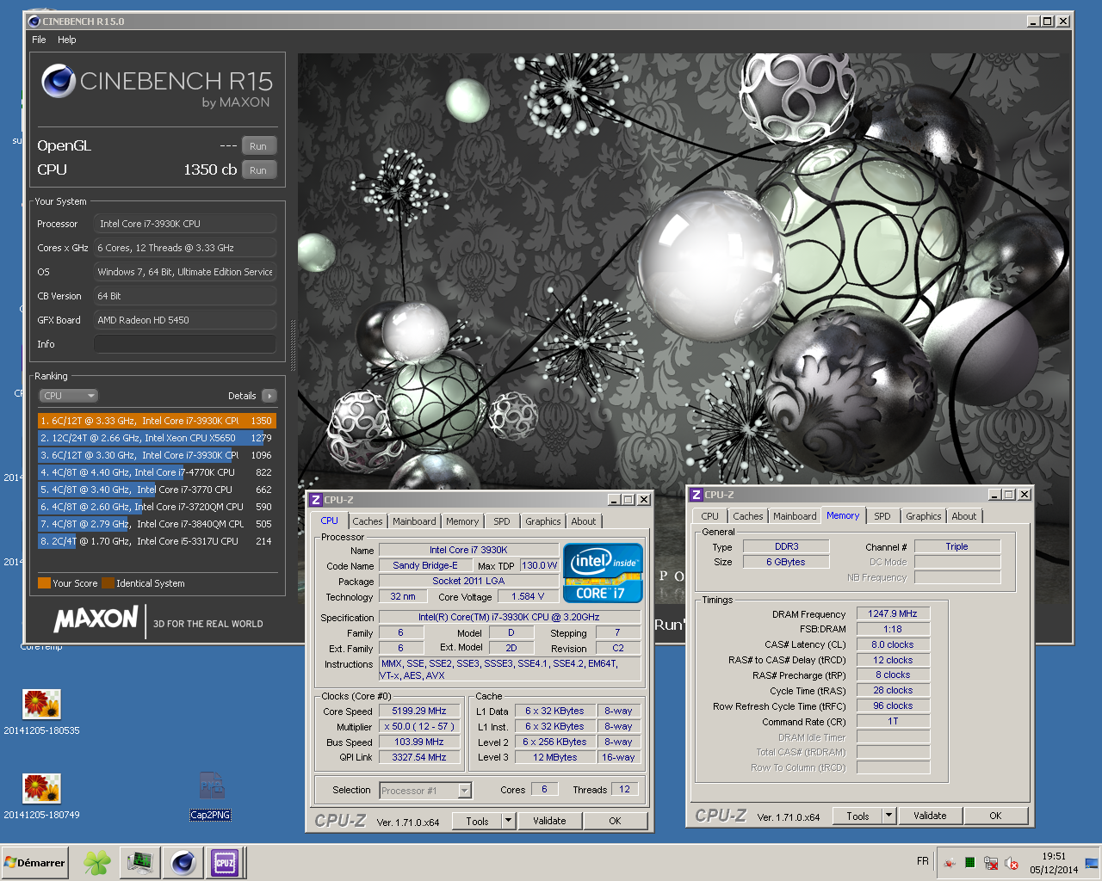Click the Cinebench R15 sphere logo

point(59,81)
